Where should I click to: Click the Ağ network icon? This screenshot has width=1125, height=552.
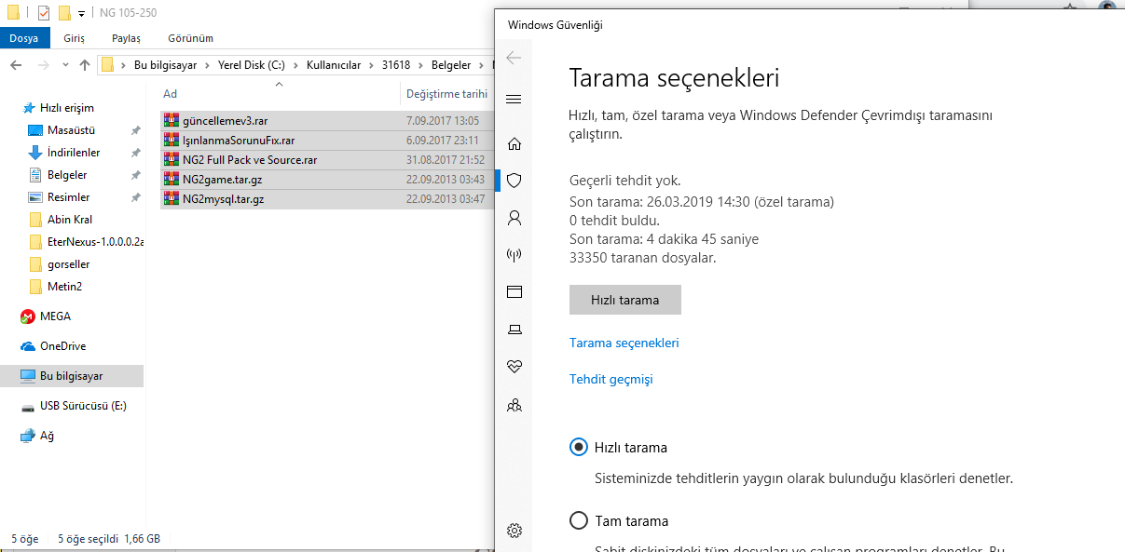click(28, 436)
